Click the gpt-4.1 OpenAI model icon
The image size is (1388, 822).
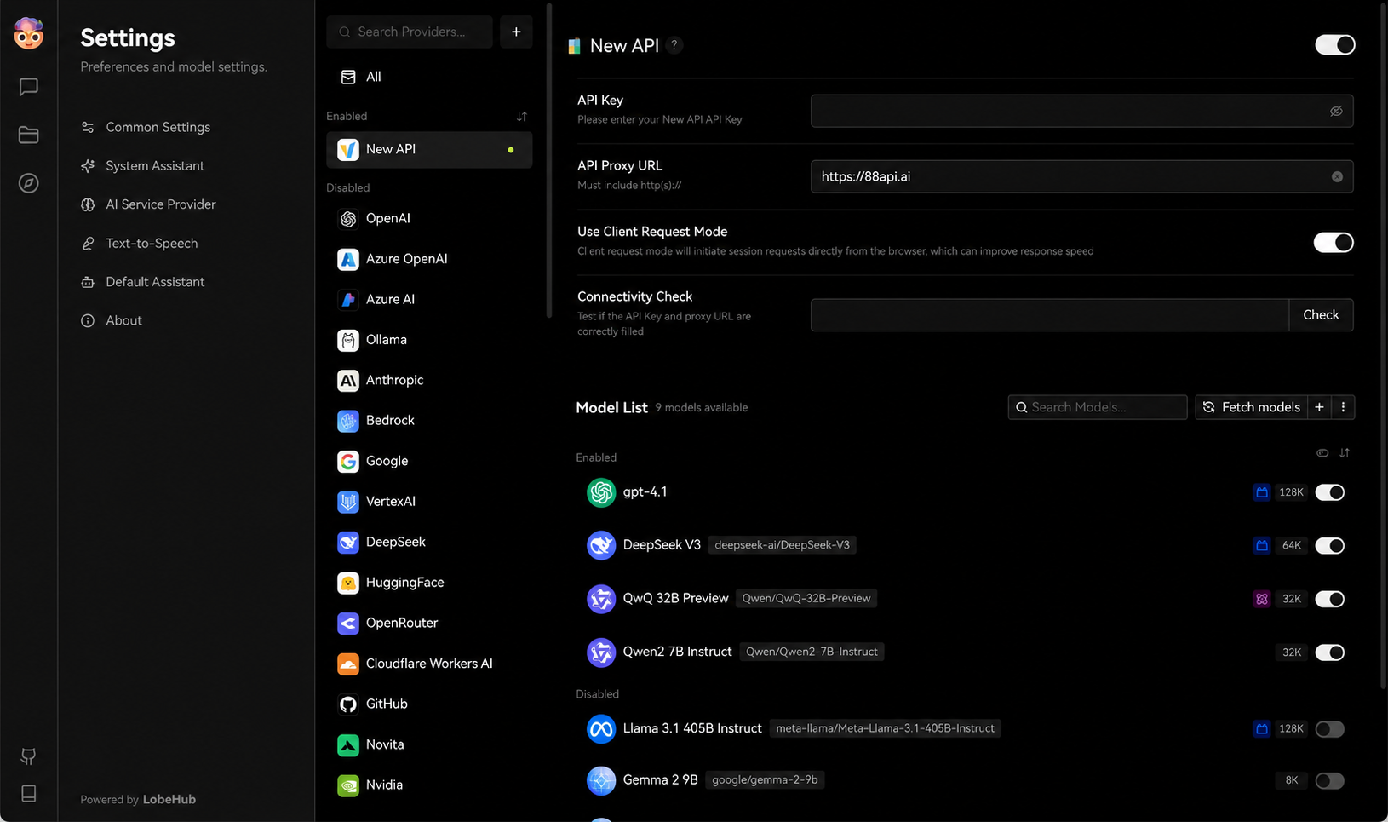click(x=601, y=492)
